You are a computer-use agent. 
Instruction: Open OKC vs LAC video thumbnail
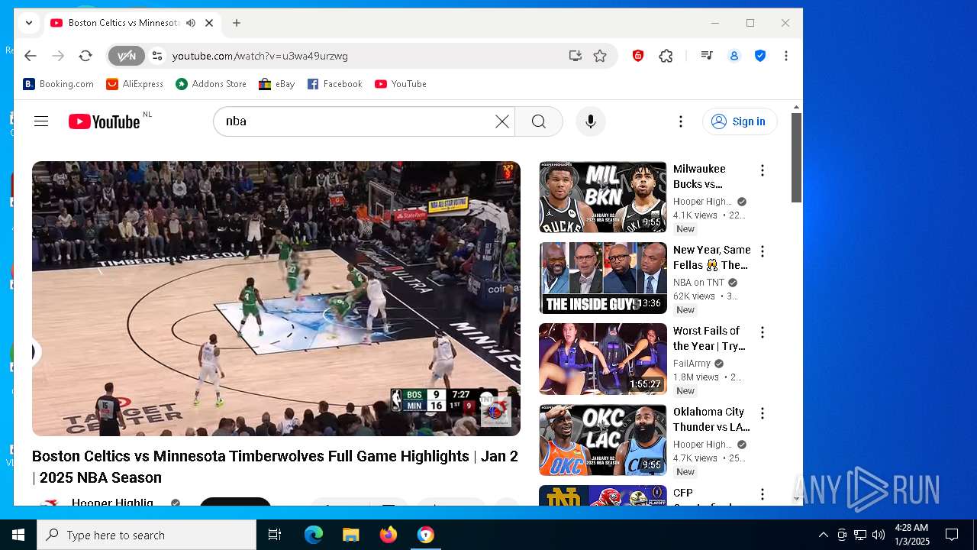click(x=603, y=440)
